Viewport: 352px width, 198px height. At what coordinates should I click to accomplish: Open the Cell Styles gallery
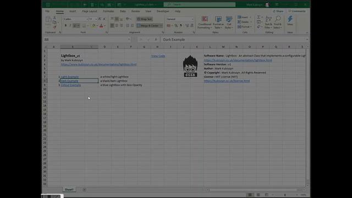click(x=229, y=23)
